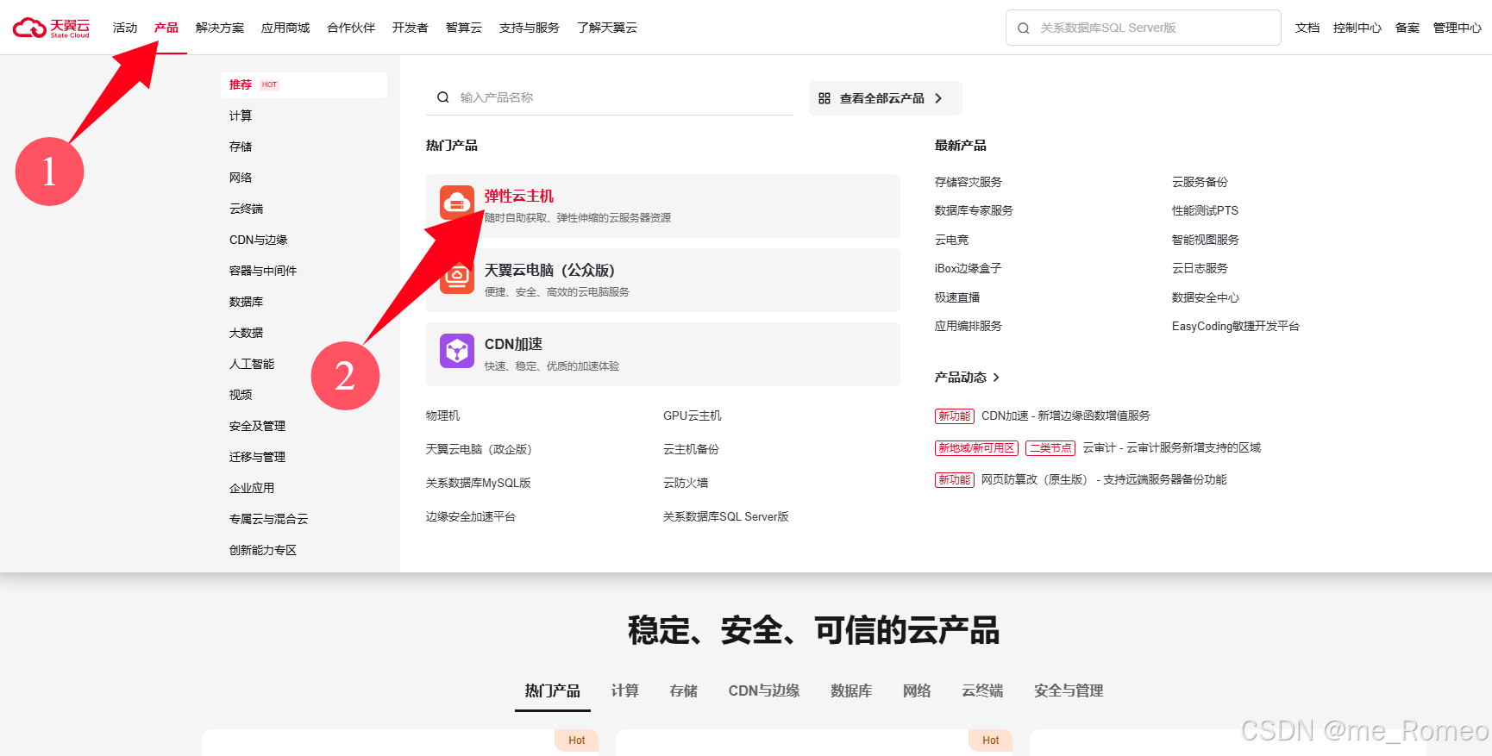Open the 解决方案 menu

[220, 28]
